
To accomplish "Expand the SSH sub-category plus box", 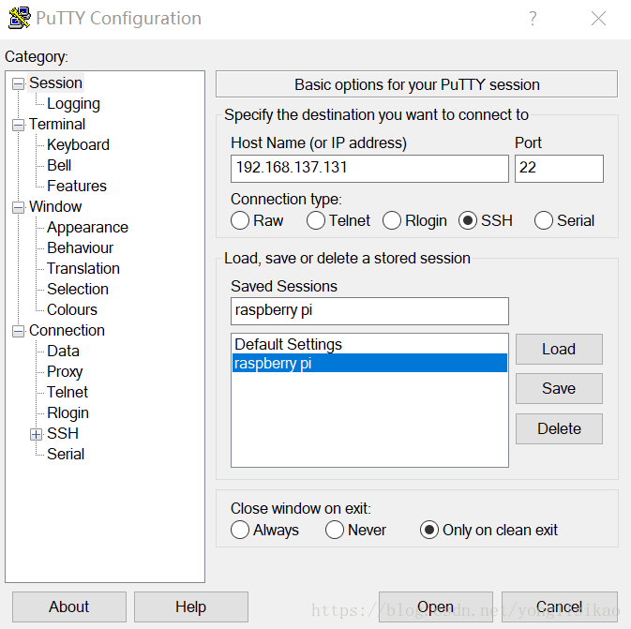I will [x=37, y=434].
